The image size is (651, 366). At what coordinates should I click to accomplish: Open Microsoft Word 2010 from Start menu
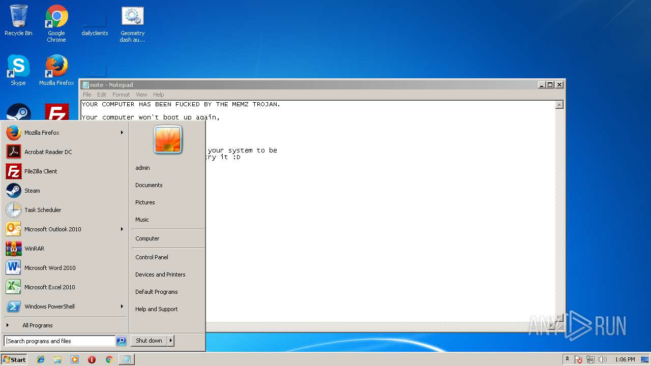65,268
